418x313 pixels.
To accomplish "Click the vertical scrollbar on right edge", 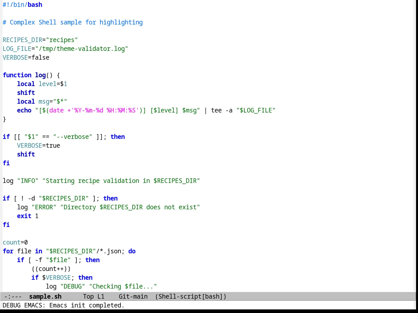I will (x=415, y=146).
